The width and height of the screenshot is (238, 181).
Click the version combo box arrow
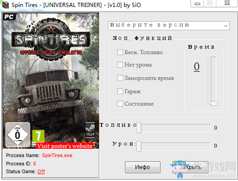pos(226,26)
